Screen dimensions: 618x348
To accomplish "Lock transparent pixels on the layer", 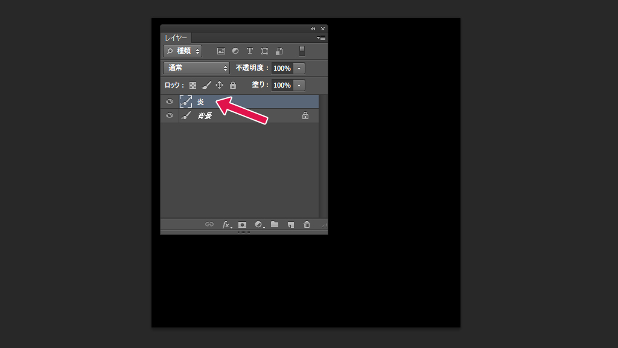I will tap(193, 85).
